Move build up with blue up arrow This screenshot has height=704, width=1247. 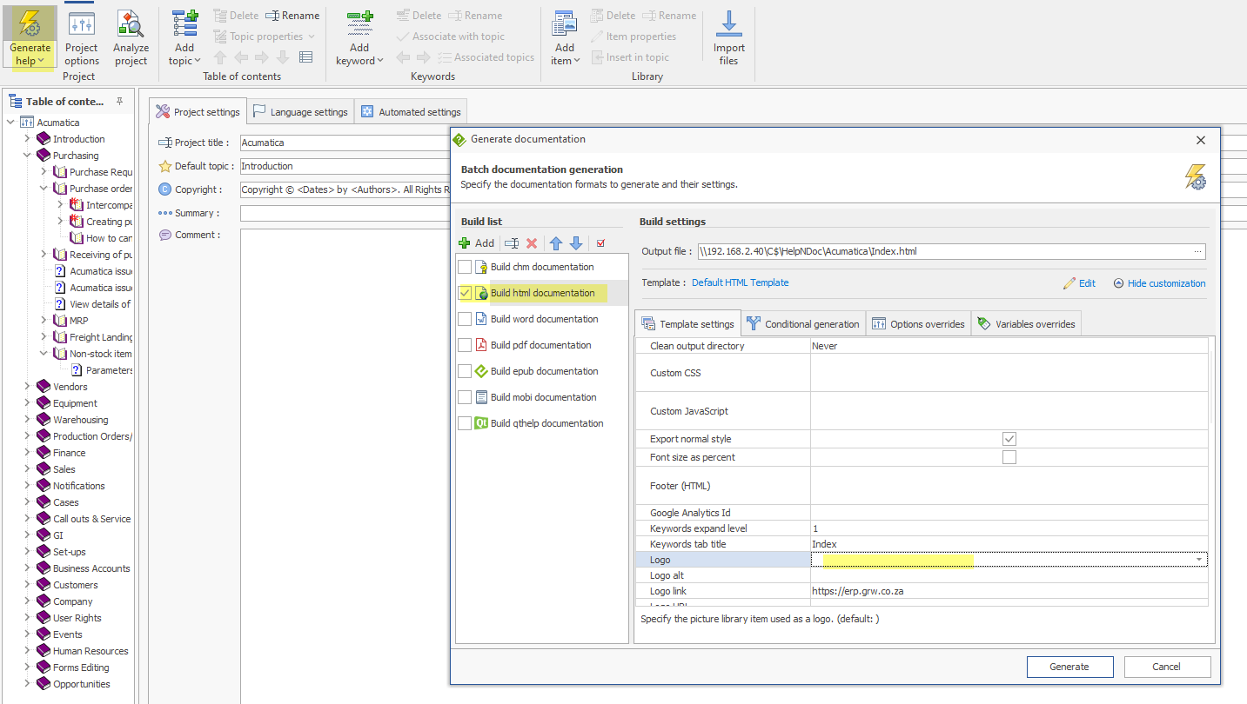tap(556, 243)
